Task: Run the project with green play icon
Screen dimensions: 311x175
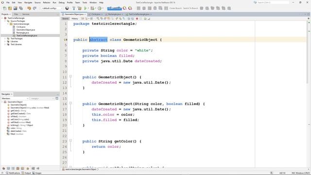Action: pyautogui.click(x=86, y=8)
